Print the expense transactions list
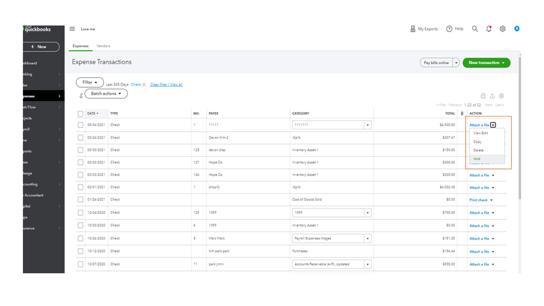Viewport: 544px width, 306px height. tap(483, 96)
